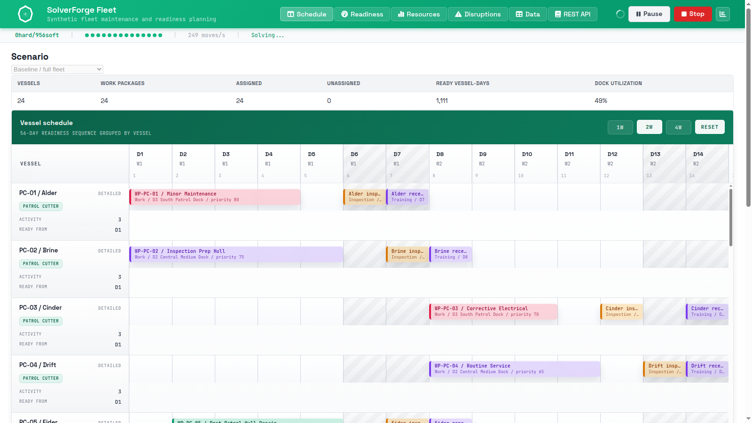
Task: Click the PC-04 / Drift vessel name
Action: [38, 365]
